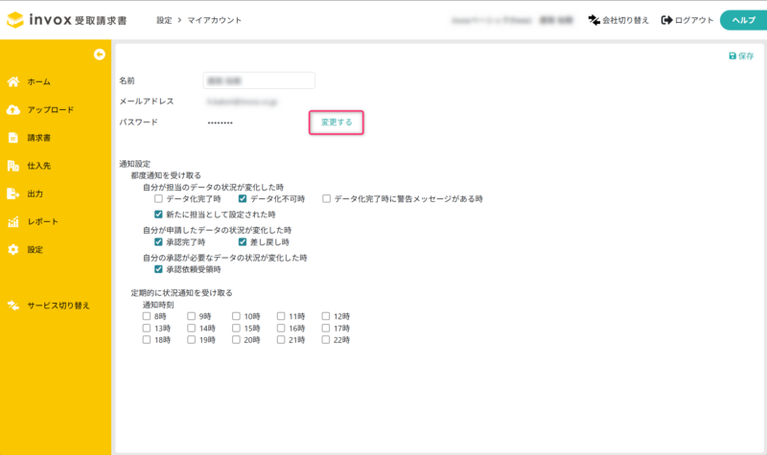Click the マイアカウント breadcrumb text

(x=215, y=20)
